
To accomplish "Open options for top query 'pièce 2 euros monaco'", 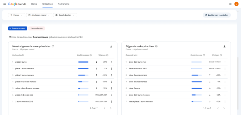I will [x=112, y=75].
